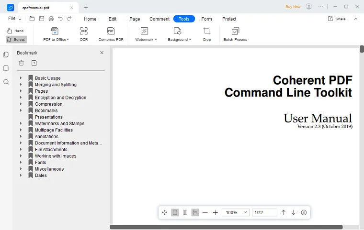The height and width of the screenshot is (230, 364).
Task: Expand the Compression bookmark
Action: 21,104
